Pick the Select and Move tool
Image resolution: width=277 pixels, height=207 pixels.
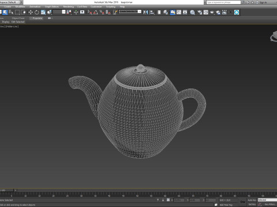coord(31,12)
